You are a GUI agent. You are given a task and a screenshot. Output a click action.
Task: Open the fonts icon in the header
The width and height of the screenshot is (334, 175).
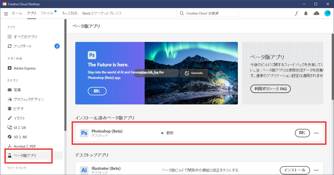tap(296, 14)
